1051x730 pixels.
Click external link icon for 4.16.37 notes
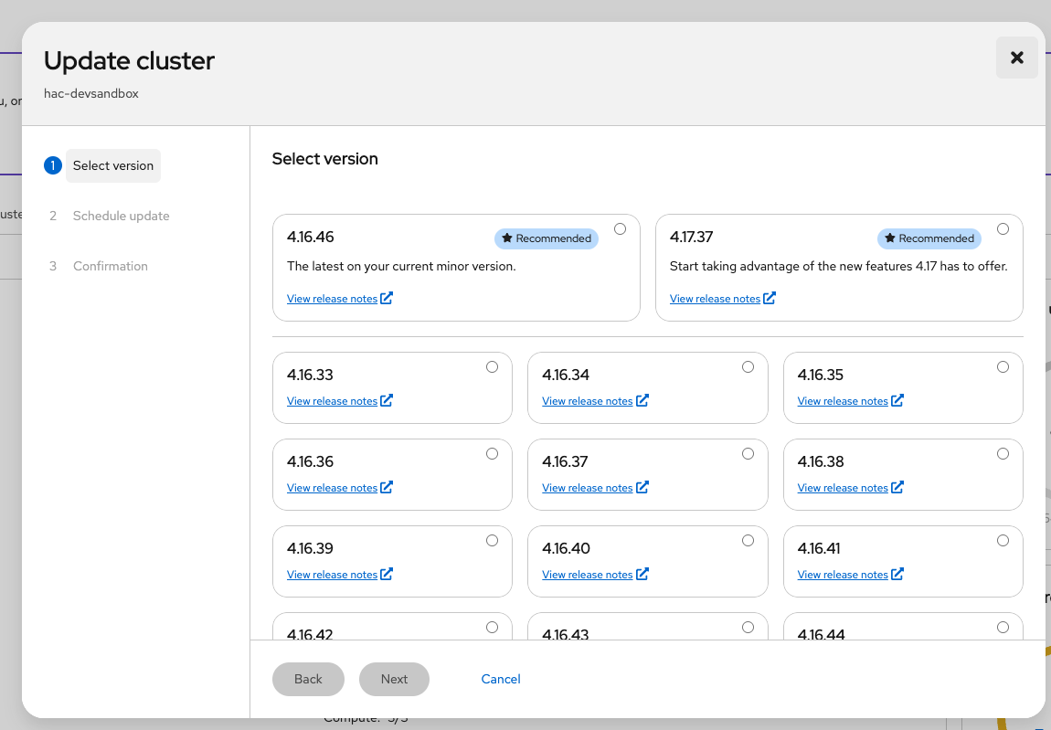[x=642, y=487]
